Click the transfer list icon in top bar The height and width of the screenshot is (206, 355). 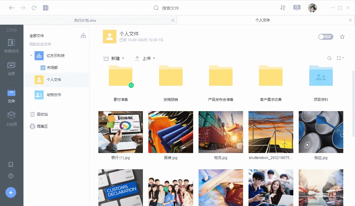[282, 8]
